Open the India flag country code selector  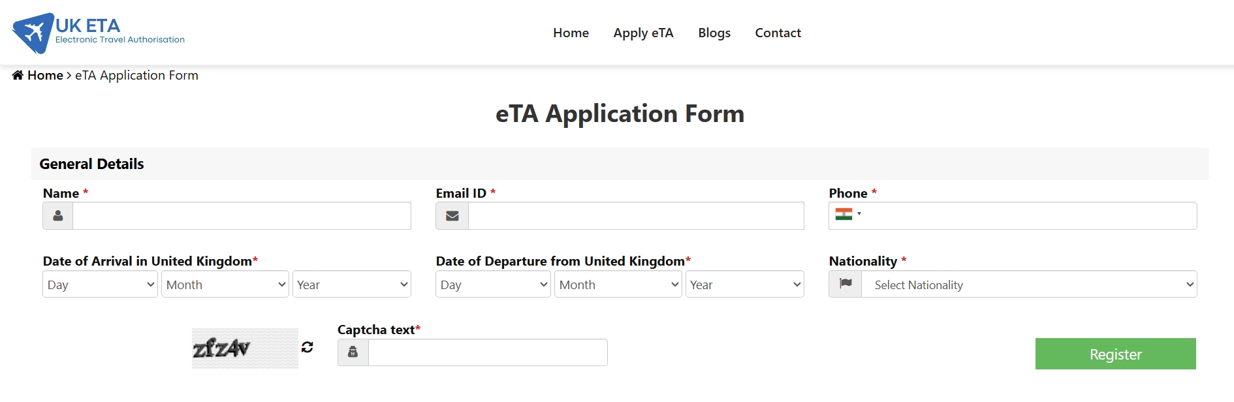847,214
